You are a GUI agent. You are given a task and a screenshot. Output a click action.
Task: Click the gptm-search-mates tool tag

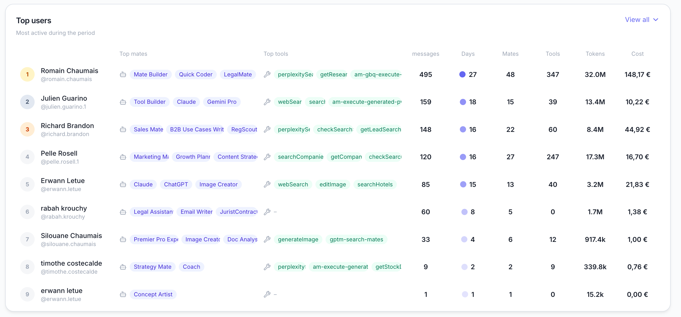356,239
